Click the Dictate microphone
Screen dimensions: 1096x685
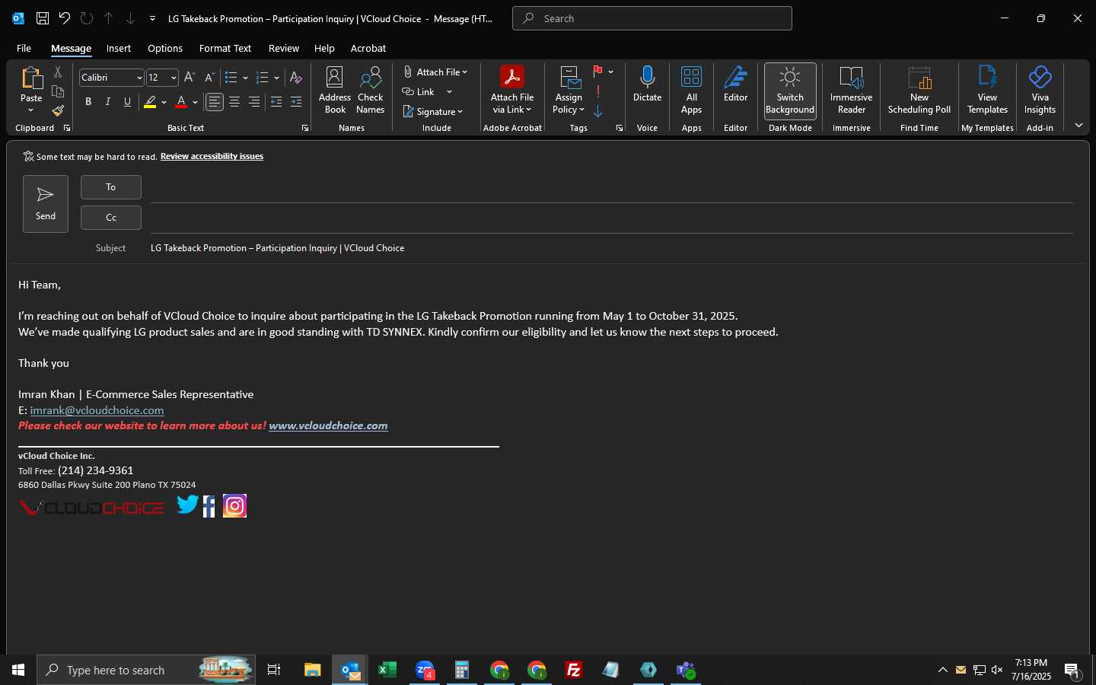pyautogui.click(x=648, y=84)
